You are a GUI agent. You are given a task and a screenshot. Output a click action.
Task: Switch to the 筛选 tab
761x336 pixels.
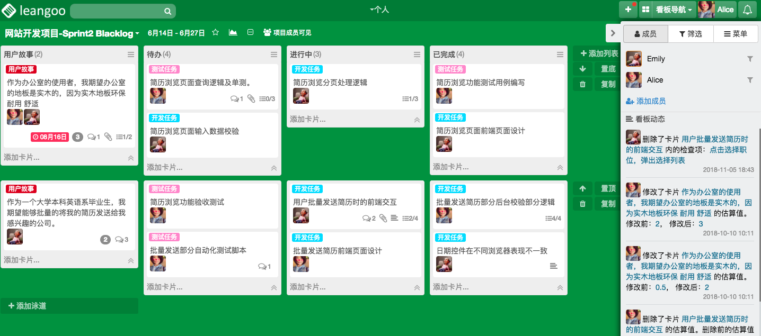(x=690, y=34)
